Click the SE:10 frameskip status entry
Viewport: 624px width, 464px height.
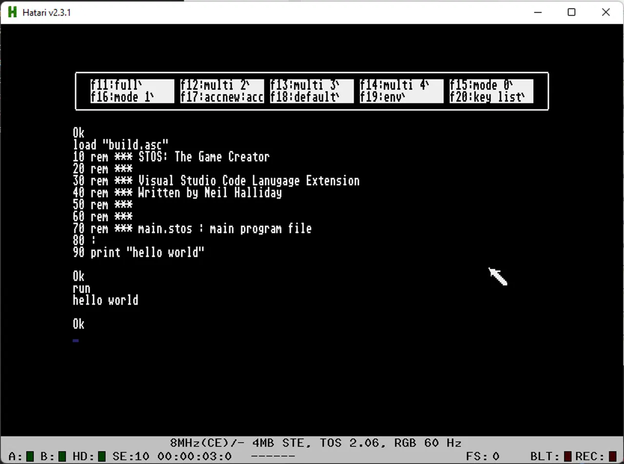tap(131, 456)
